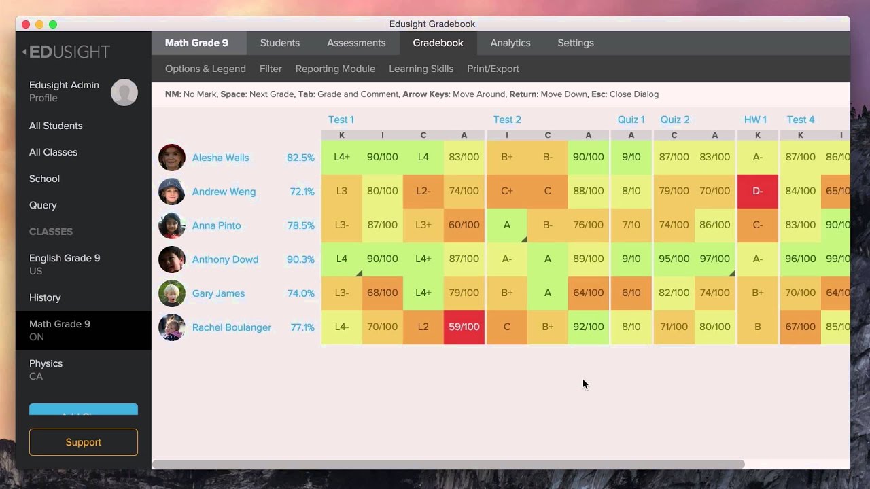Select the English Grade 9 class
The height and width of the screenshot is (489, 870).
point(84,264)
